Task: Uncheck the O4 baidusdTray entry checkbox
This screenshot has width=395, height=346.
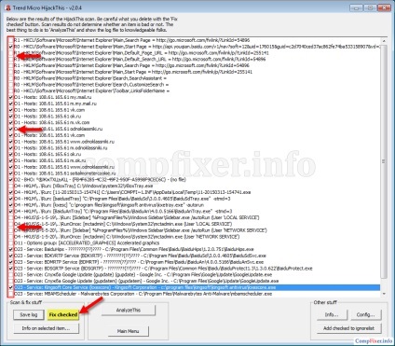Action: point(11,199)
